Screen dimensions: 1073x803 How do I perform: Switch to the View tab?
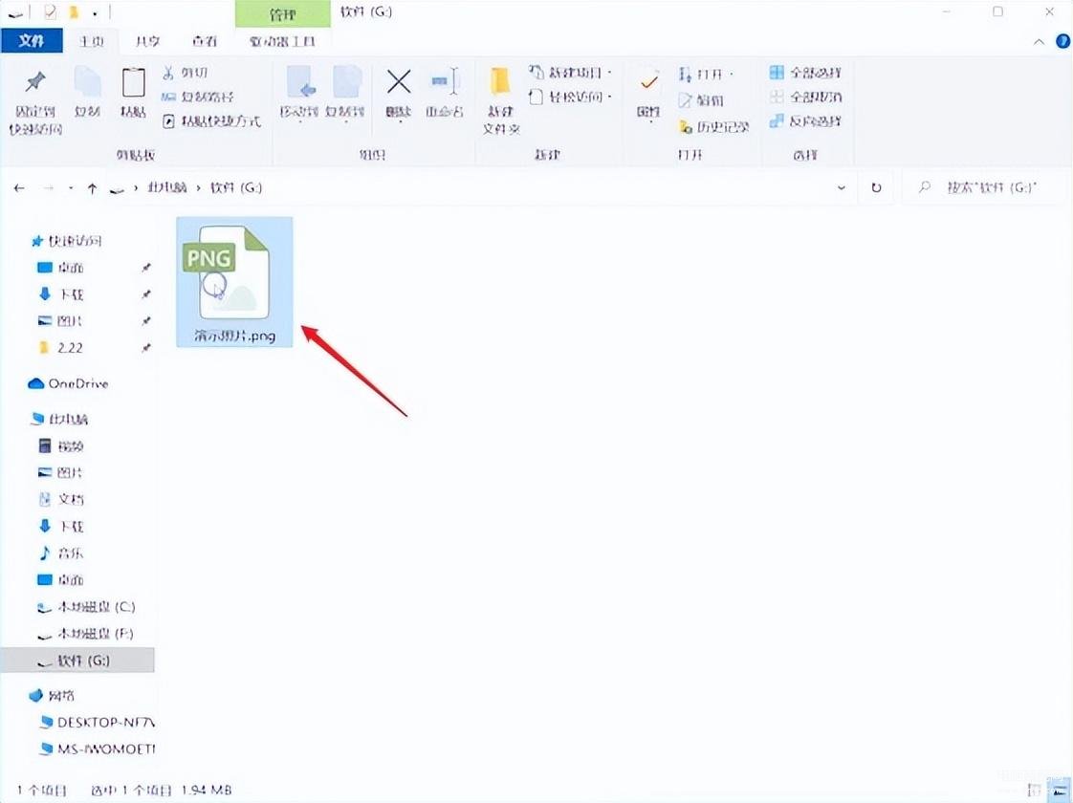(204, 41)
